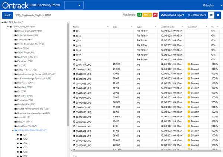Select Static-link library (LIB) in tree
Screen dimensions: 223x157
pos(28,35)
